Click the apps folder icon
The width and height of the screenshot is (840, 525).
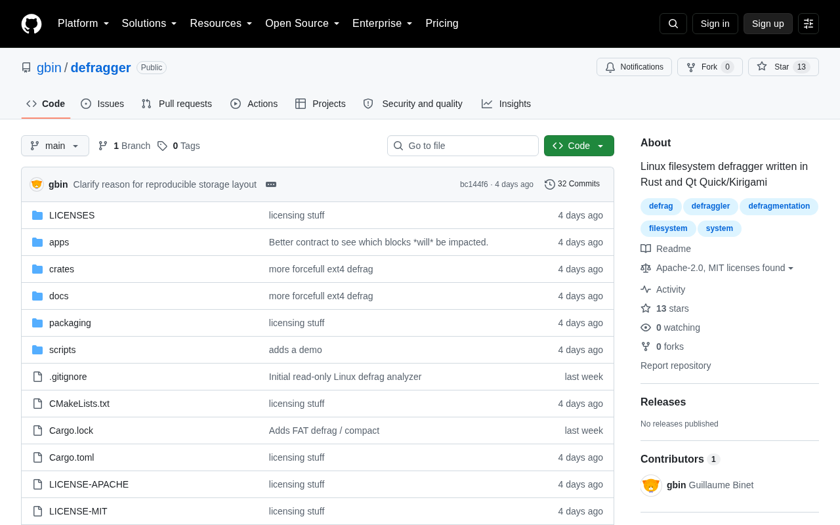coord(37,242)
